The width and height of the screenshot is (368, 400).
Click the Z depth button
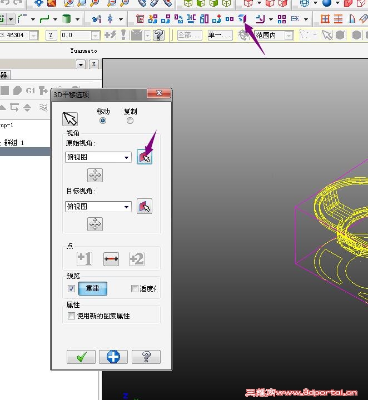(x=51, y=35)
